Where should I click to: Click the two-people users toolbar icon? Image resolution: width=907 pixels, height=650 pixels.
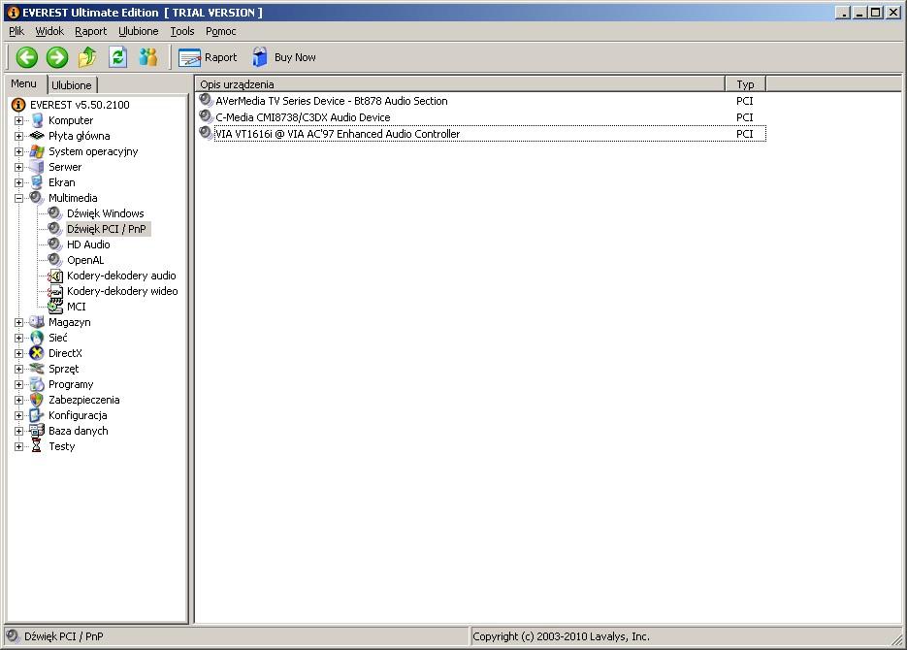pyautogui.click(x=148, y=56)
